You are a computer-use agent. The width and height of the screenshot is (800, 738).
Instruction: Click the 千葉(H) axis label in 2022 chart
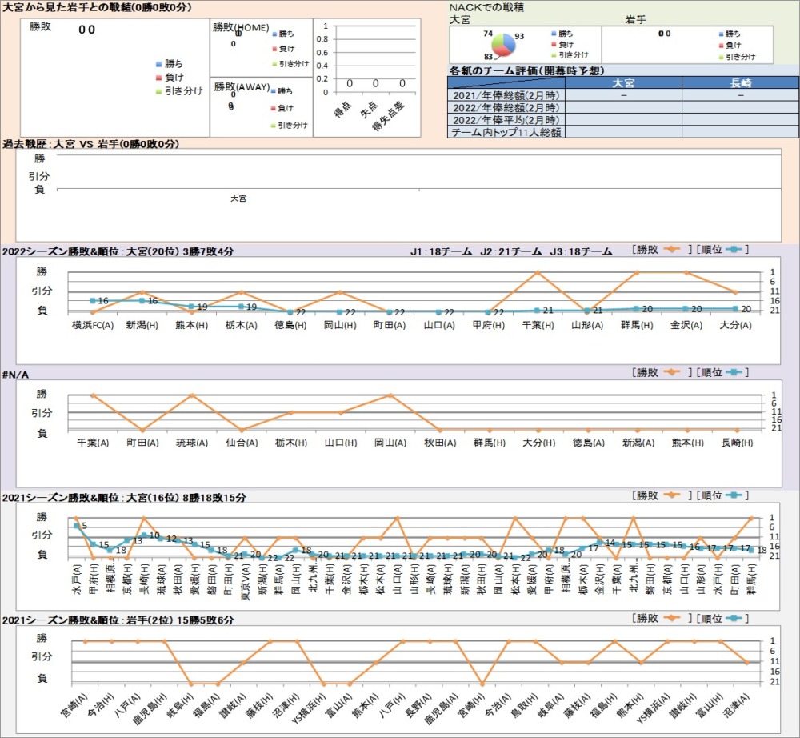click(x=537, y=326)
